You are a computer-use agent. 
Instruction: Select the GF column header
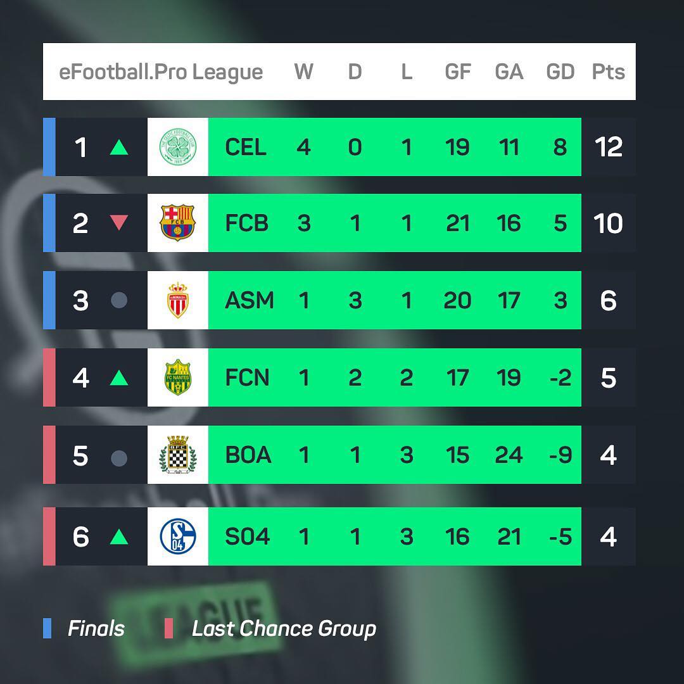[x=458, y=72]
